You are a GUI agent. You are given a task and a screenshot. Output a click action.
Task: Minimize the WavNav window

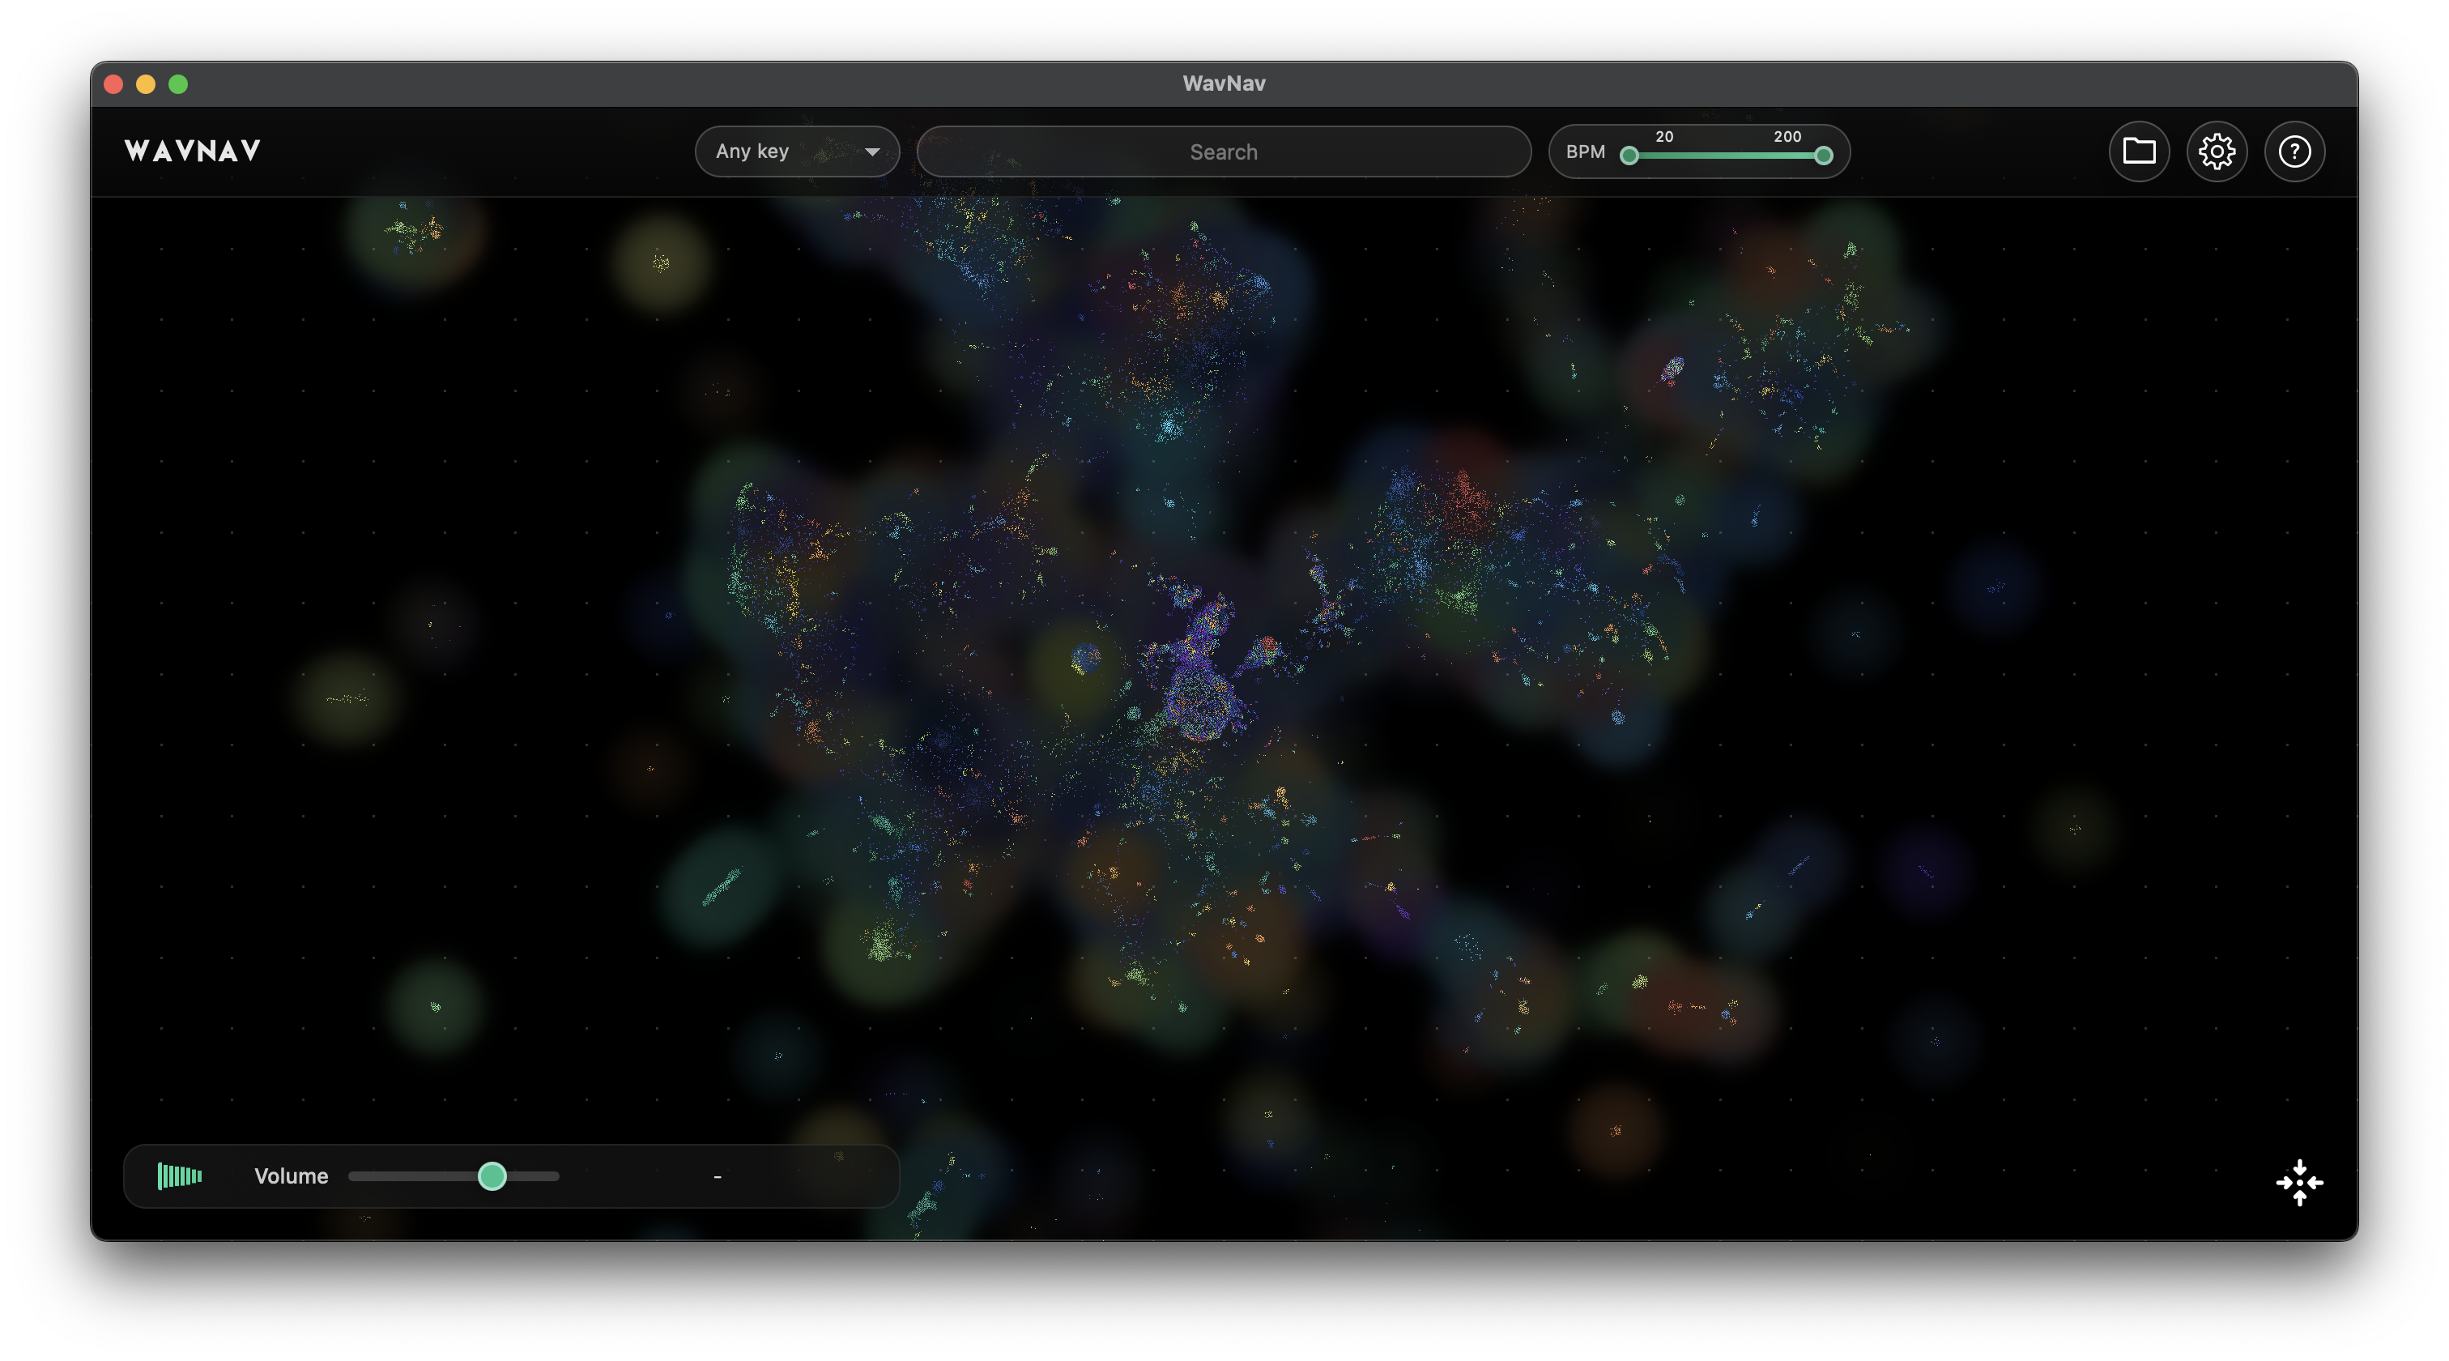point(147,84)
